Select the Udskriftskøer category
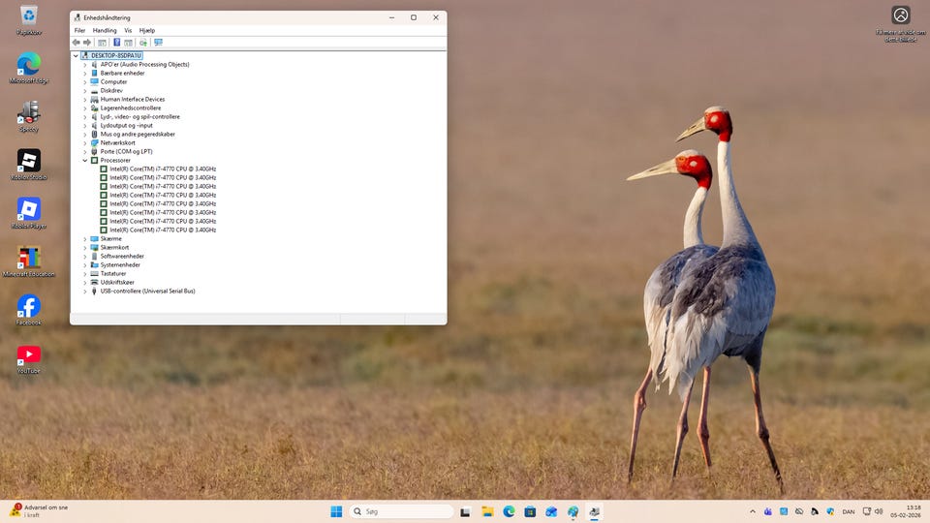930x523 pixels. (x=117, y=282)
